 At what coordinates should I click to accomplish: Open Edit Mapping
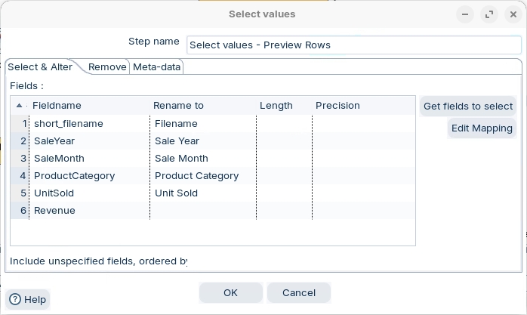(481, 128)
